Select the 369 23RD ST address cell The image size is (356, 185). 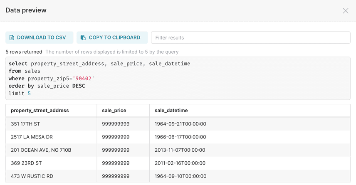[x=51, y=163]
